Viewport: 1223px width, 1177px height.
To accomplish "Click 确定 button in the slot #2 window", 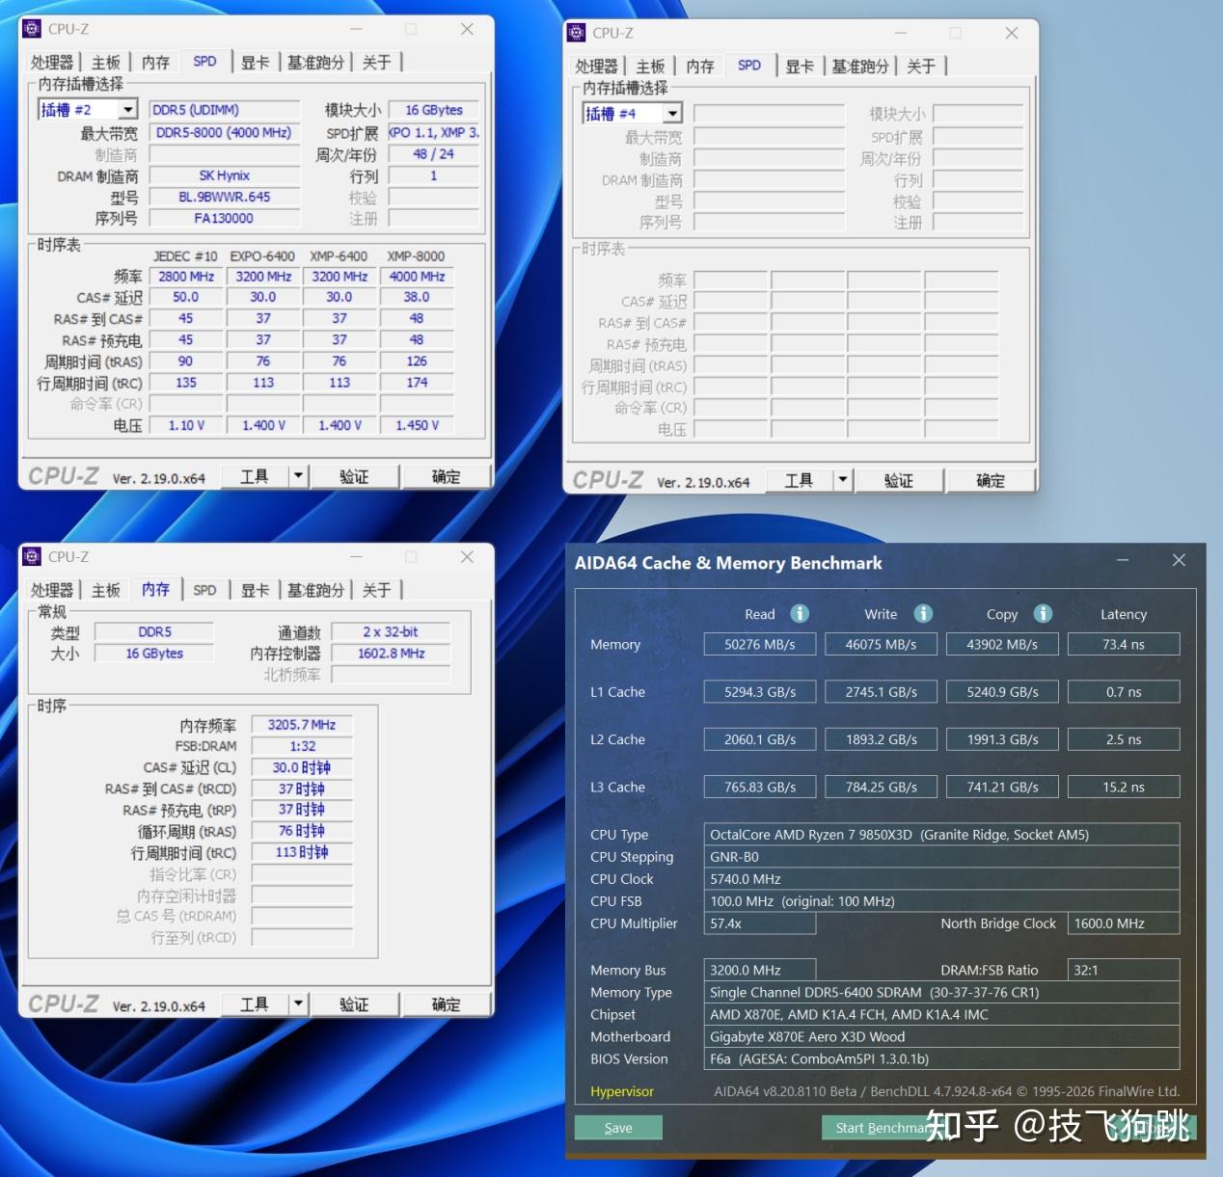I will [446, 476].
